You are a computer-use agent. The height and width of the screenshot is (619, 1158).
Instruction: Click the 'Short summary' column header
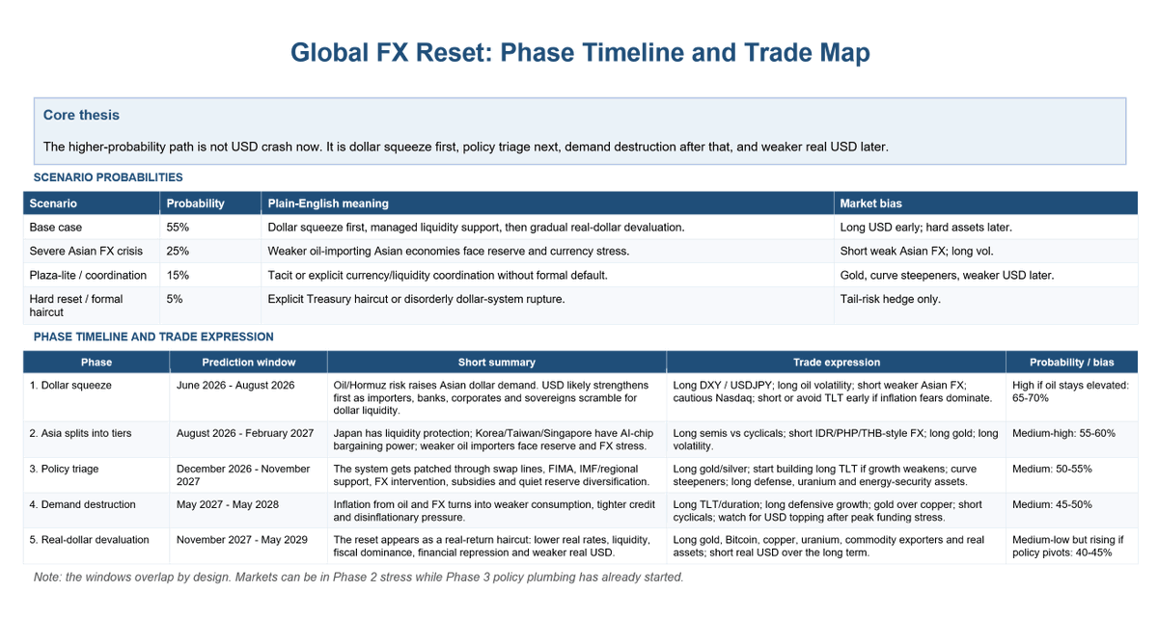click(497, 363)
